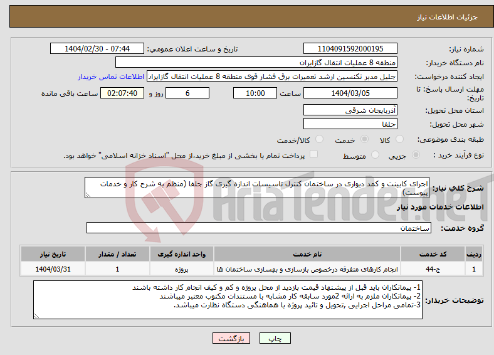Screen dimensions: 494x355
Task: Select the کالا radio button
Action: click(399, 139)
